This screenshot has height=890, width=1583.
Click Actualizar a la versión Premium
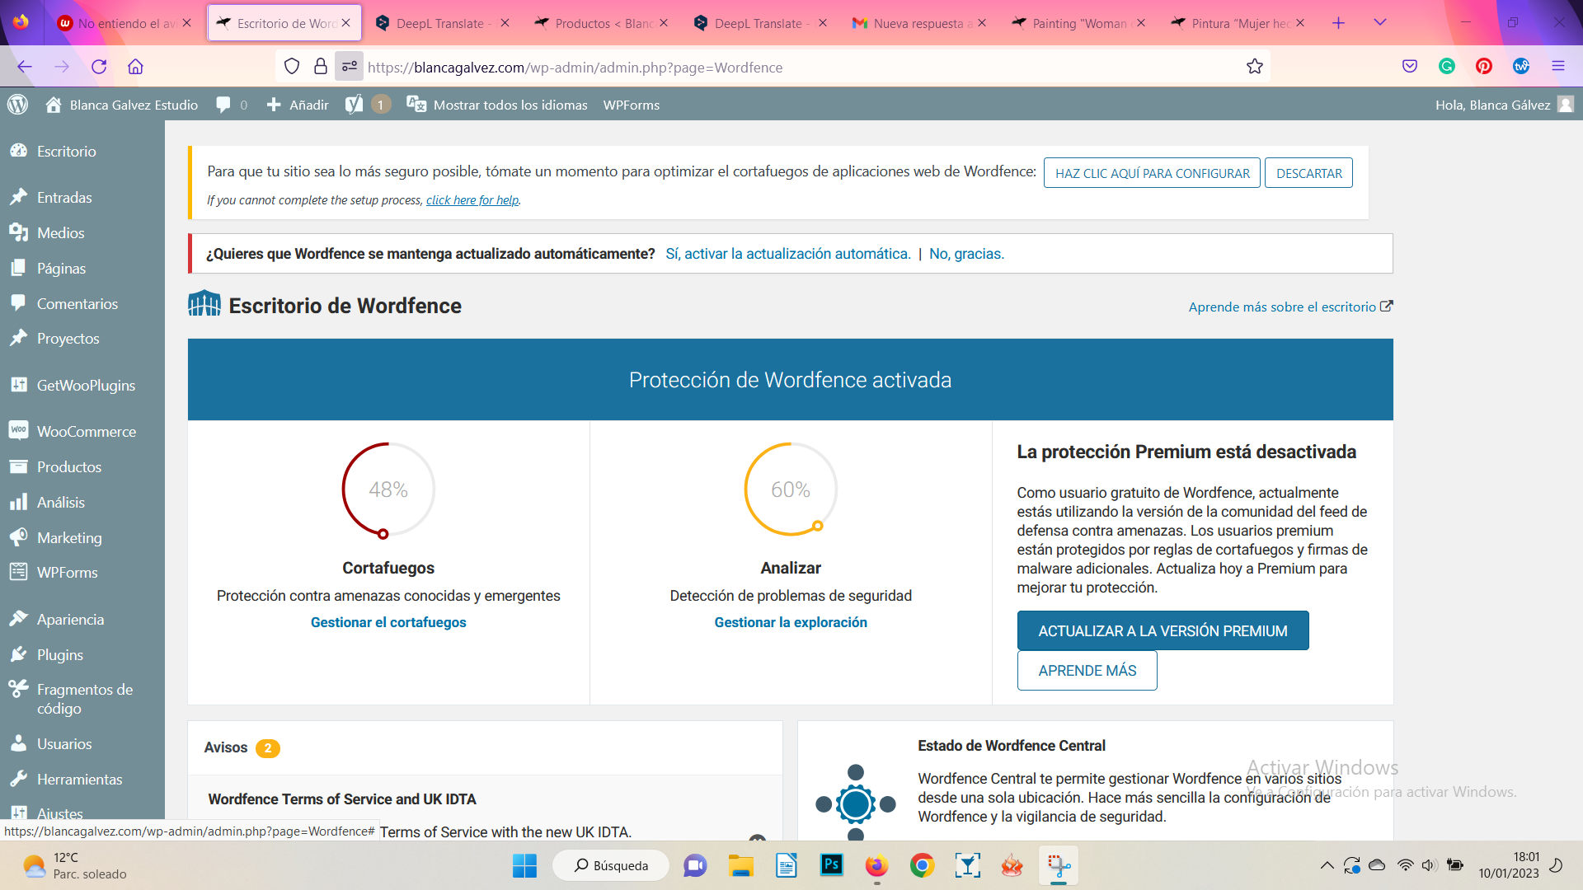click(1163, 630)
